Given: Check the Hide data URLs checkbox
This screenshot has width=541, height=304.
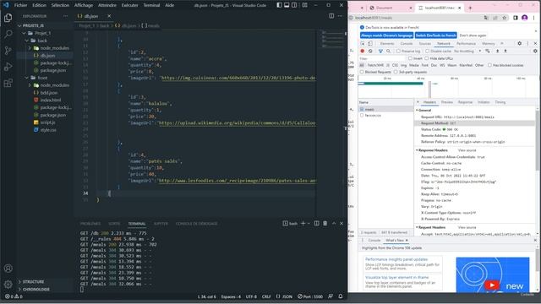Looking at the screenshot, I should point(427,58).
